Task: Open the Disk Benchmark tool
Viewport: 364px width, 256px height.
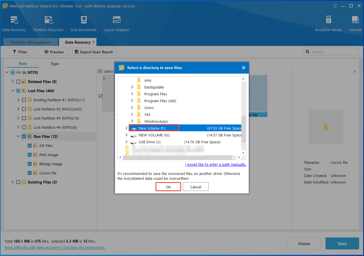Action: [x=84, y=24]
